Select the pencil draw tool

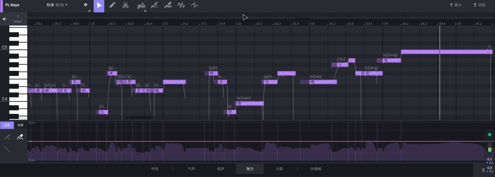(x=112, y=5)
